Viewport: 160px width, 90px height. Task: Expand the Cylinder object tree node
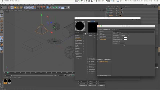(107, 12)
